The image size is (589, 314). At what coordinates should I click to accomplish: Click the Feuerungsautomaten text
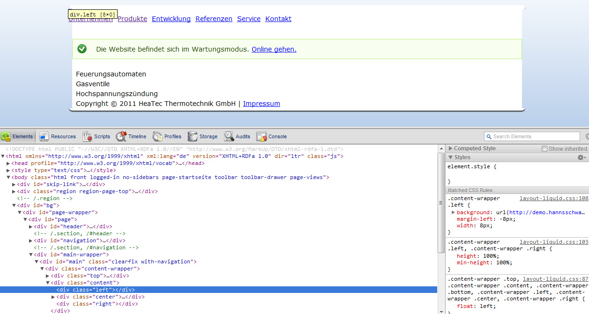[x=111, y=74]
